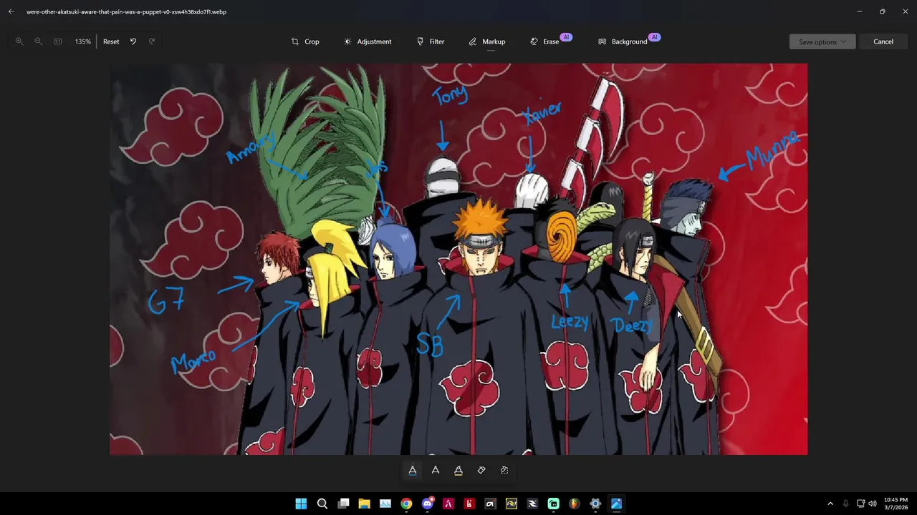This screenshot has height=515, width=917.
Task: Open FL Studio from the taskbar
Action: coord(575,504)
